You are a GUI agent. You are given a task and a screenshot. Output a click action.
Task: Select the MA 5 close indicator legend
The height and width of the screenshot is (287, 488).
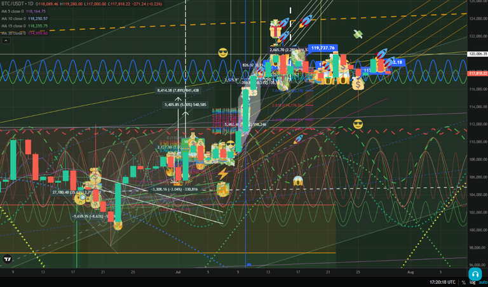[x=24, y=11]
